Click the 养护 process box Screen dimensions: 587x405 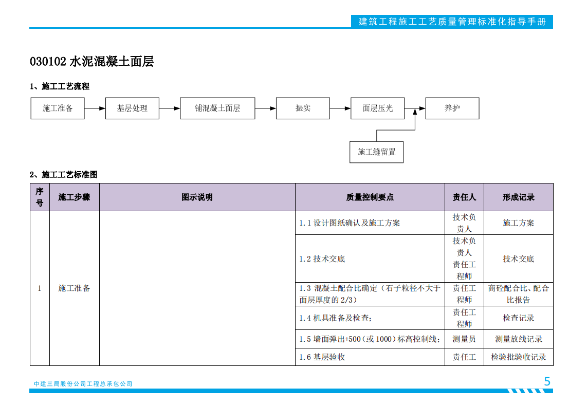[452, 108]
